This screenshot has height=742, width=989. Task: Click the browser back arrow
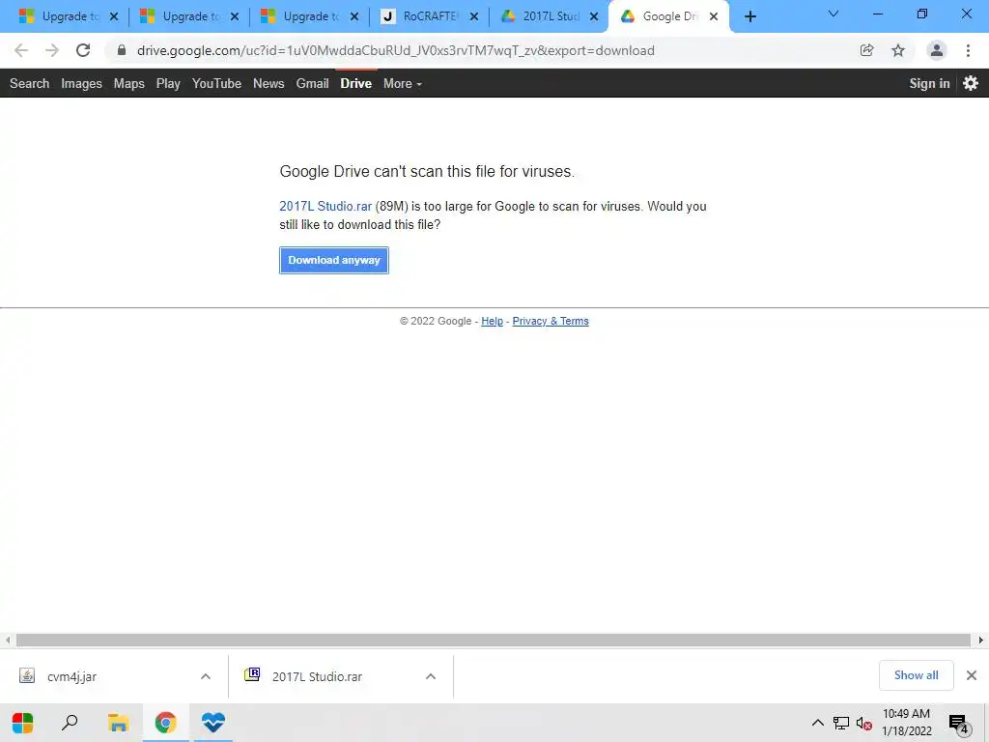point(21,50)
